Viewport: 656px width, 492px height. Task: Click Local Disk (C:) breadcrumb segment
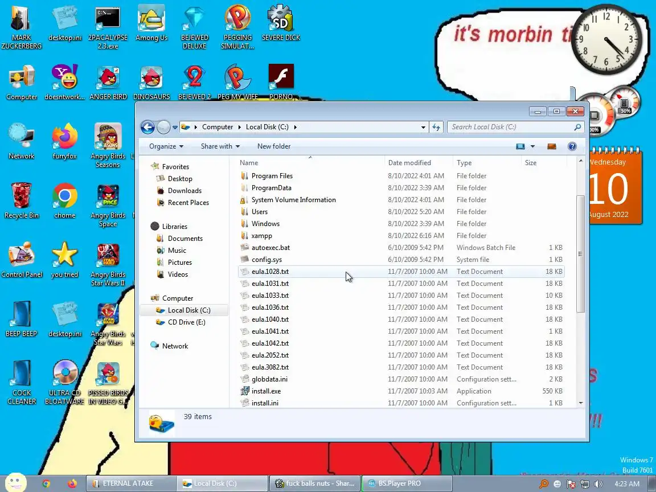coord(267,127)
